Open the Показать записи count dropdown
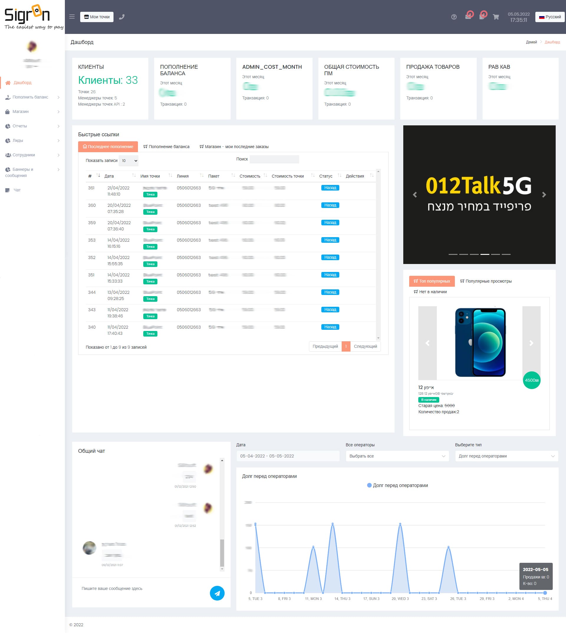 click(x=129, y=161)
